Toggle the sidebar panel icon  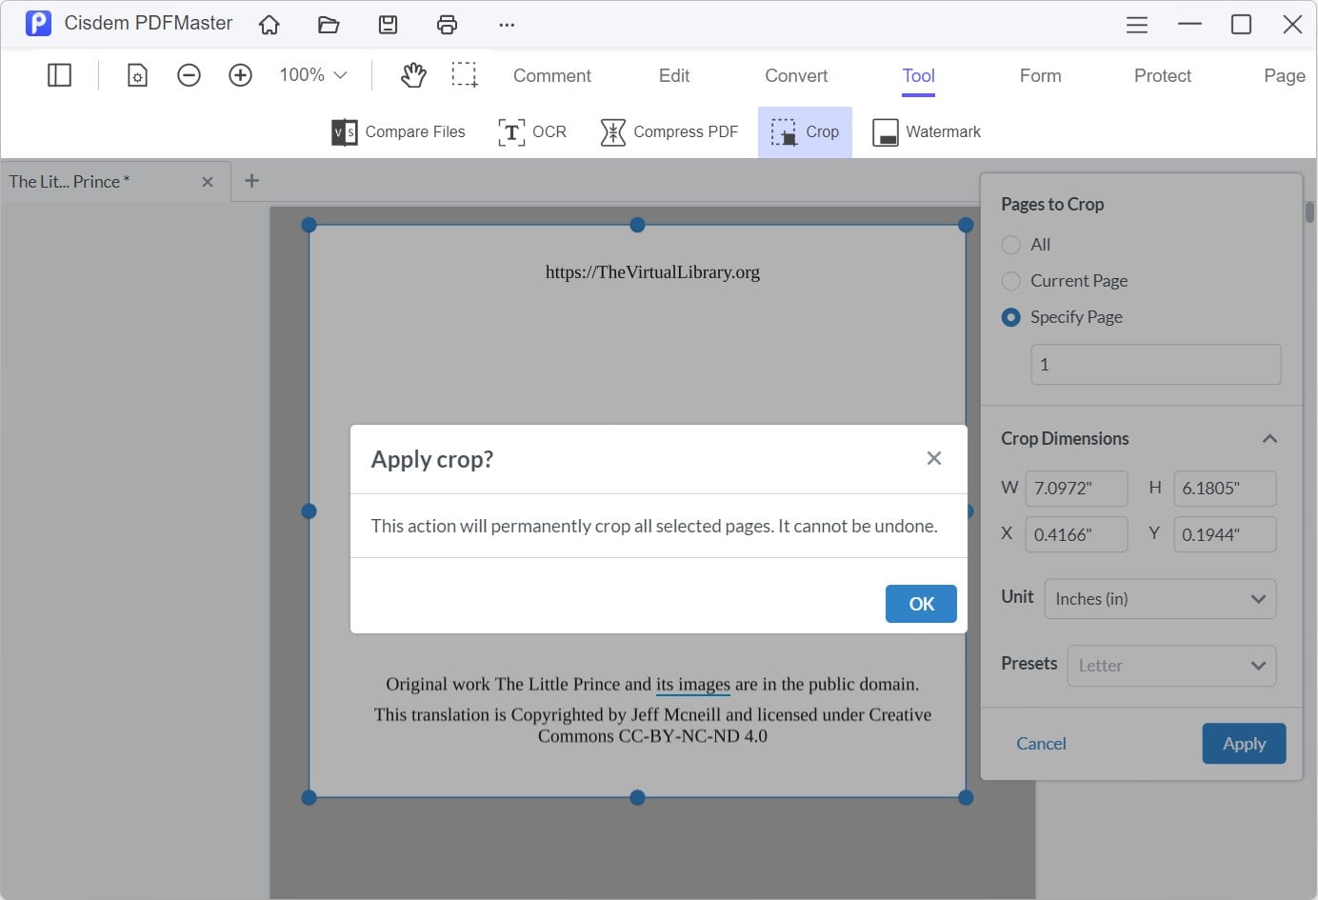(59, 75)
